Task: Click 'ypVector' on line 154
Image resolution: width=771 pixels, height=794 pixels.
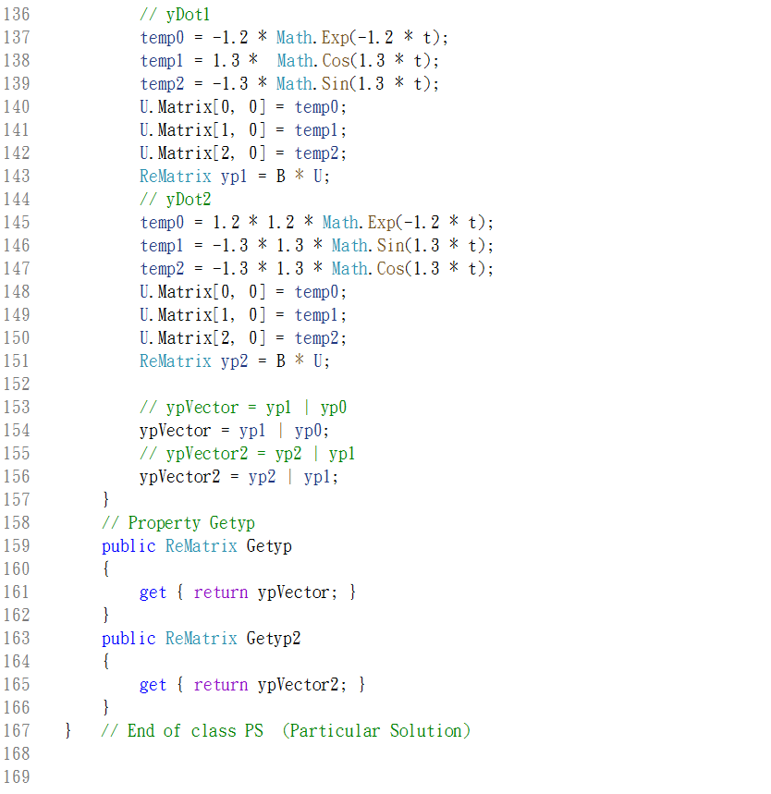Action: pos(175,431)
